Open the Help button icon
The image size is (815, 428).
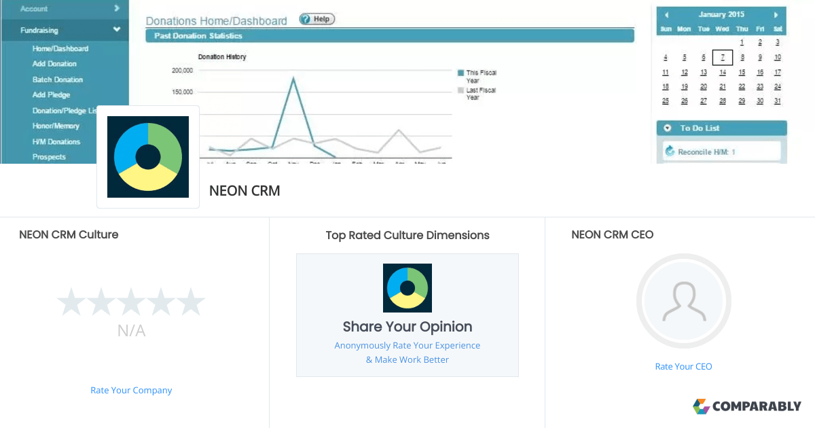coord(317,19)
